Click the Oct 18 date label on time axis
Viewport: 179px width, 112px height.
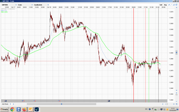[49, 7]
